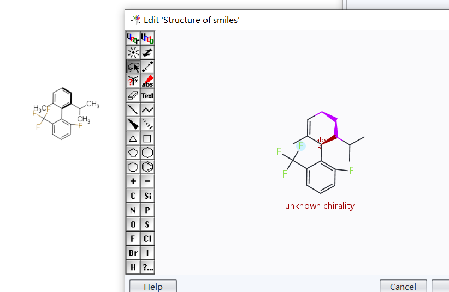The height and width of the screenshot is (292, 449).
Task: Click the plus charge button
Action: [133, 181]
